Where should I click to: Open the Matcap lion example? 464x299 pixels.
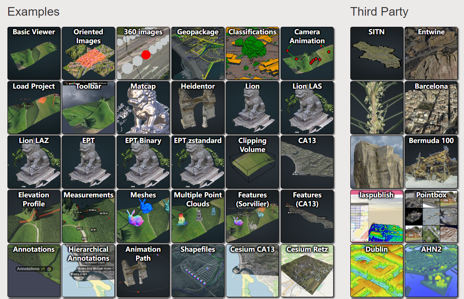click(x=143, y=108)
